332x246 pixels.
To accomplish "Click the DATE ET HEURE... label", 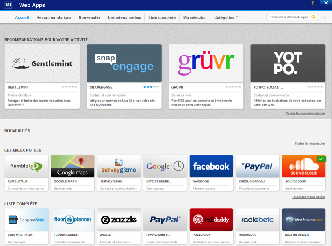I will (159, 181).
